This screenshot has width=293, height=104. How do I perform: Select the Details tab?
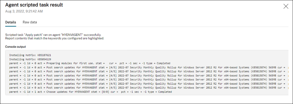(x=11, y=22)
